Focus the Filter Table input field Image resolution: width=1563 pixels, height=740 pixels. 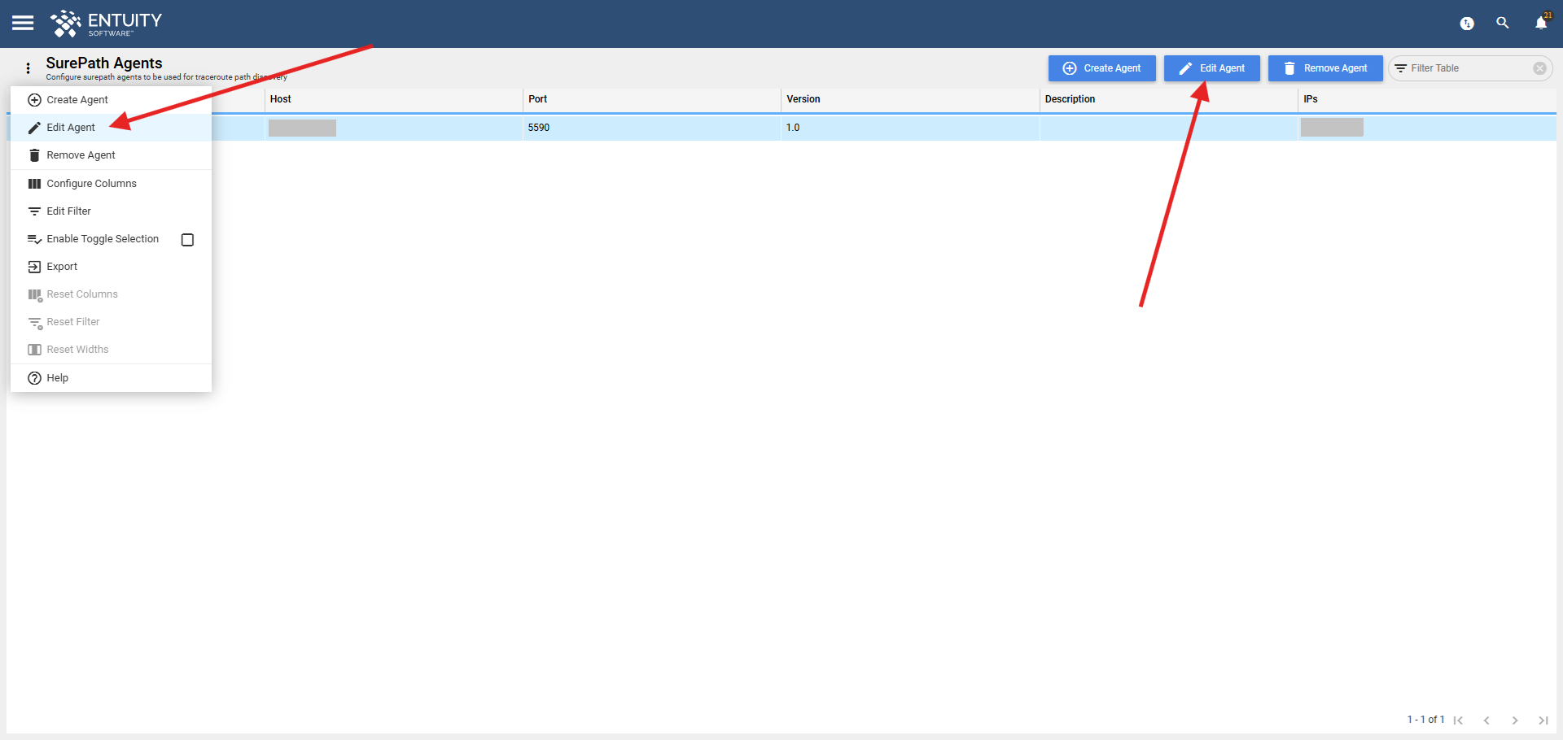point(1469,68)
